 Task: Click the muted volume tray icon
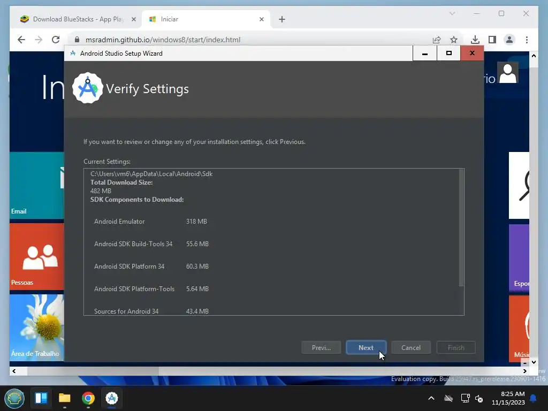[479, 398]
